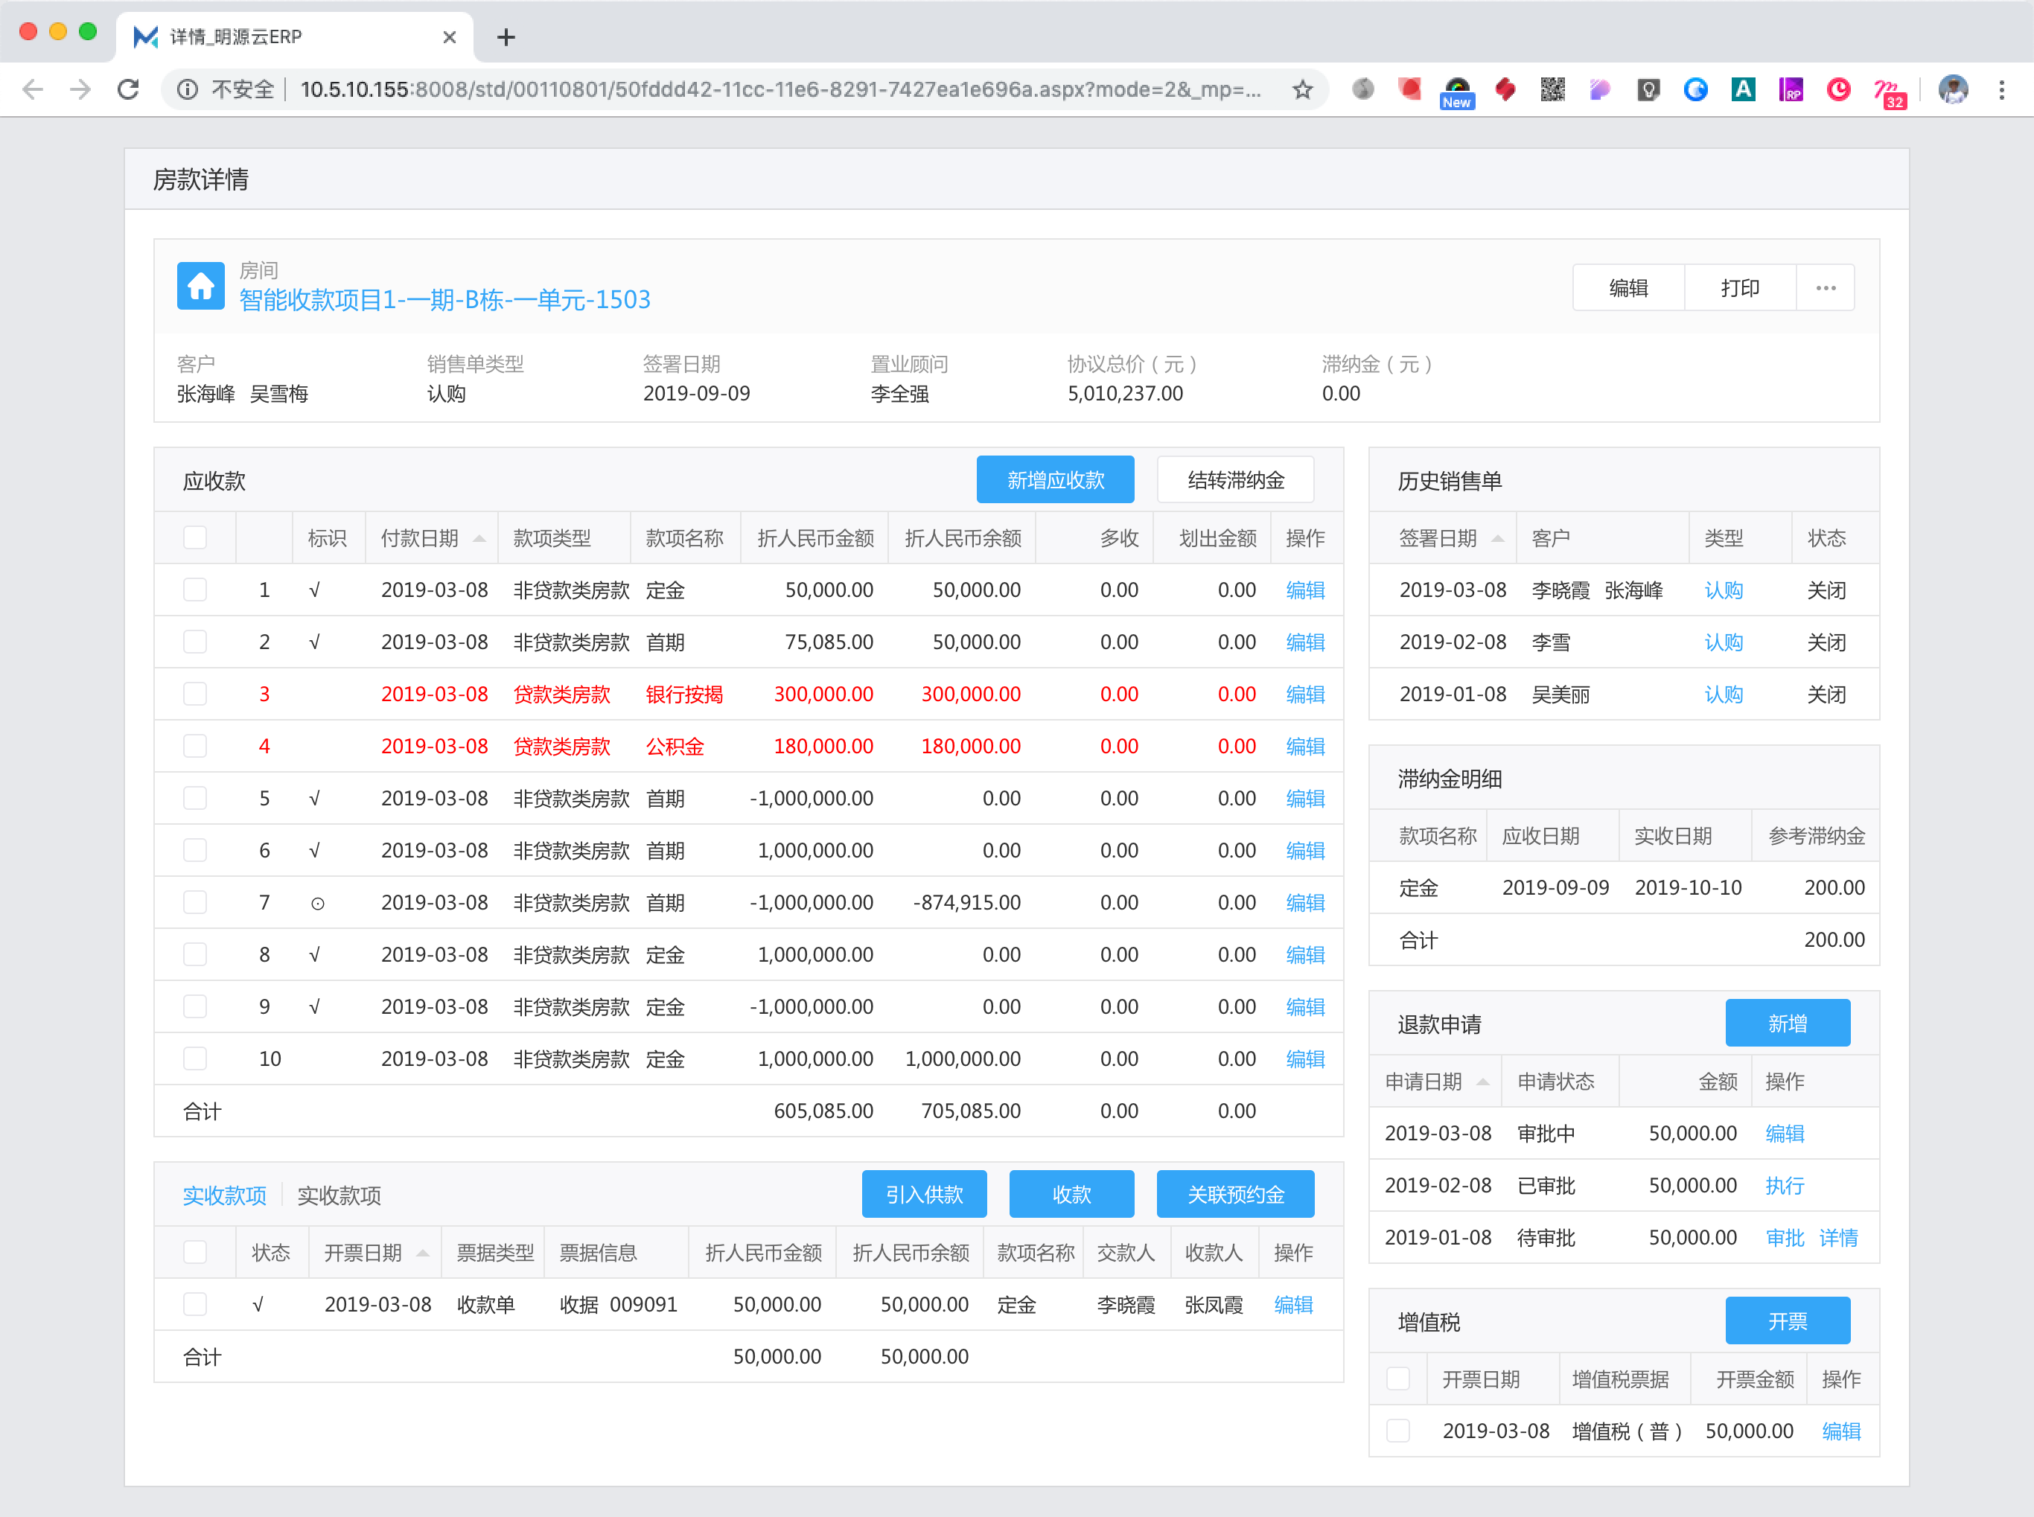Image resolution: width=2034 pixels, height=1517 pixels.
Task: Bookmark page with the star icon
Action: 1302,89
